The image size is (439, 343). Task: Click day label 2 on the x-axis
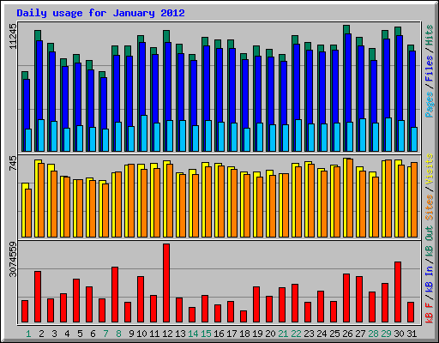pyautogui.click(x=41, y=334)
